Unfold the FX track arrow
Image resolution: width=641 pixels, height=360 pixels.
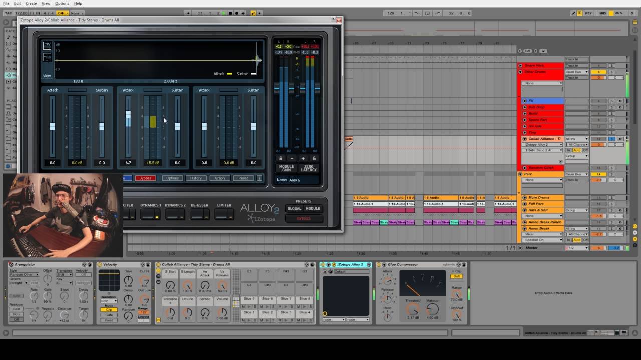point(524,101)
